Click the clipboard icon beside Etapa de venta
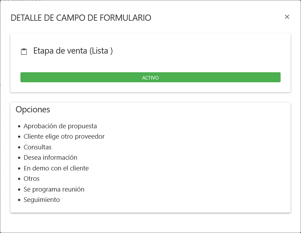301x233 pixels. 24,51
